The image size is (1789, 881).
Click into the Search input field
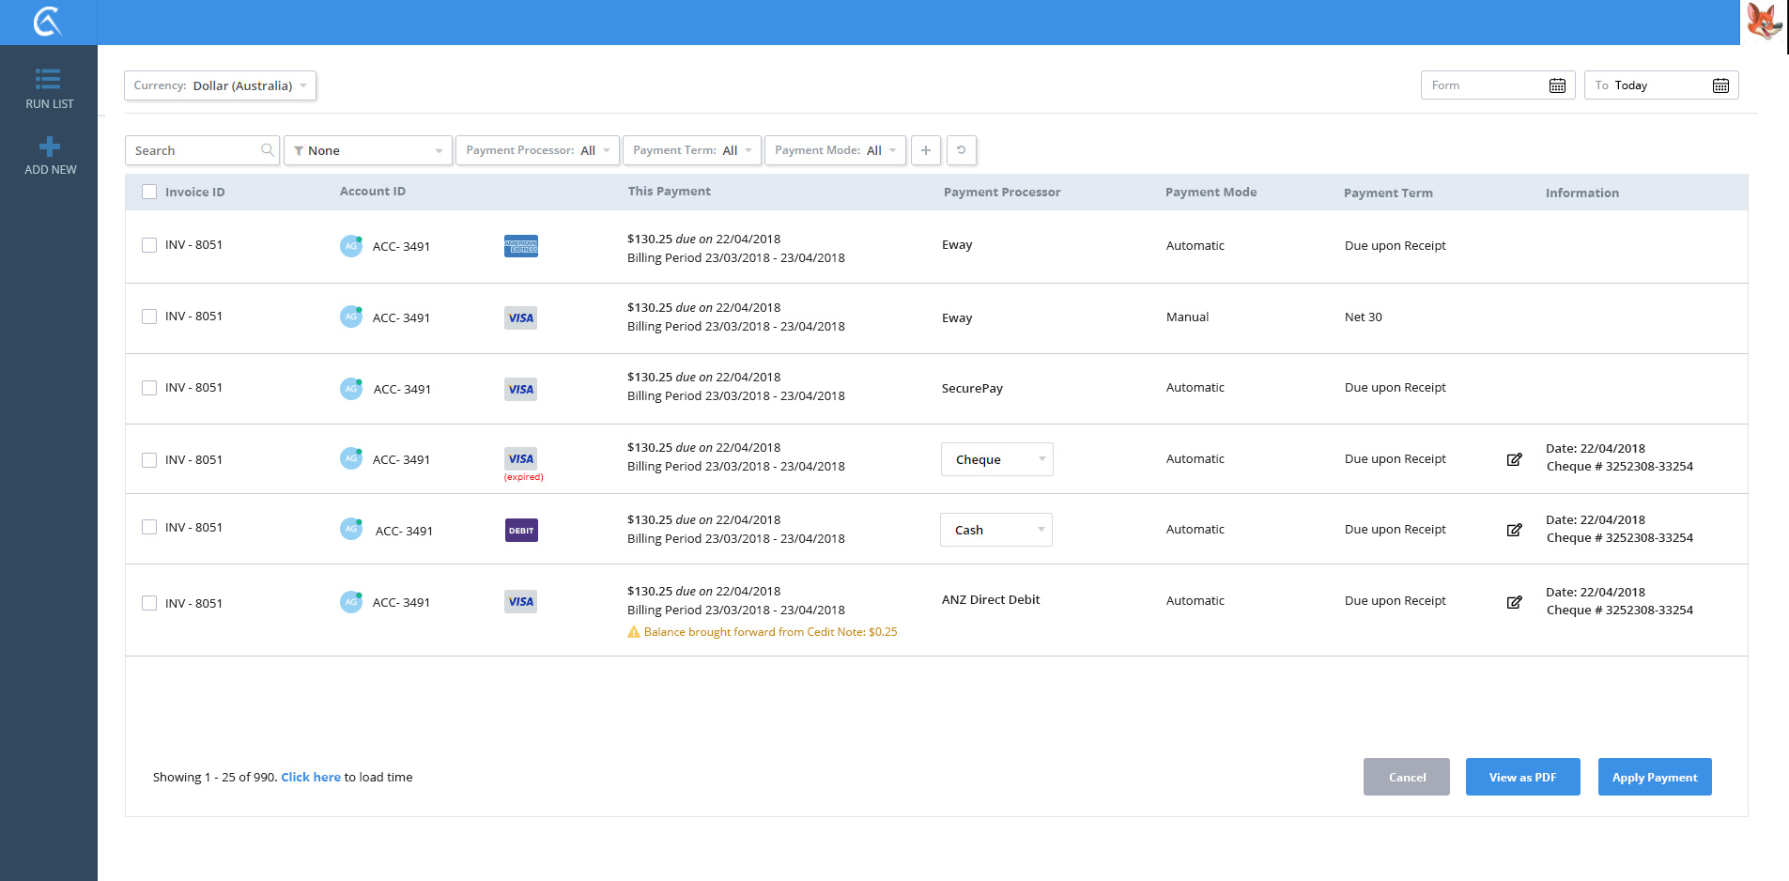(193, 150)
